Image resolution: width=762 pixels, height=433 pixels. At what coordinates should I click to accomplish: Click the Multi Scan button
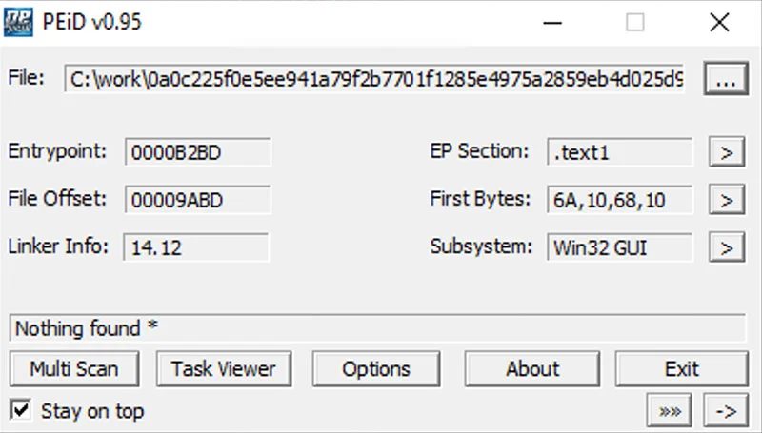click(x=74, y=369)
